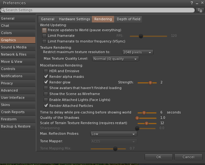Discard changes with the Cancel button
The height and width of the screenshot is (165, 205).
click(189, 157)
